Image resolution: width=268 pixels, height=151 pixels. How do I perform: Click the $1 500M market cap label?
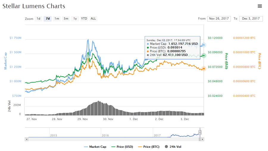click(x=15, y=52)
